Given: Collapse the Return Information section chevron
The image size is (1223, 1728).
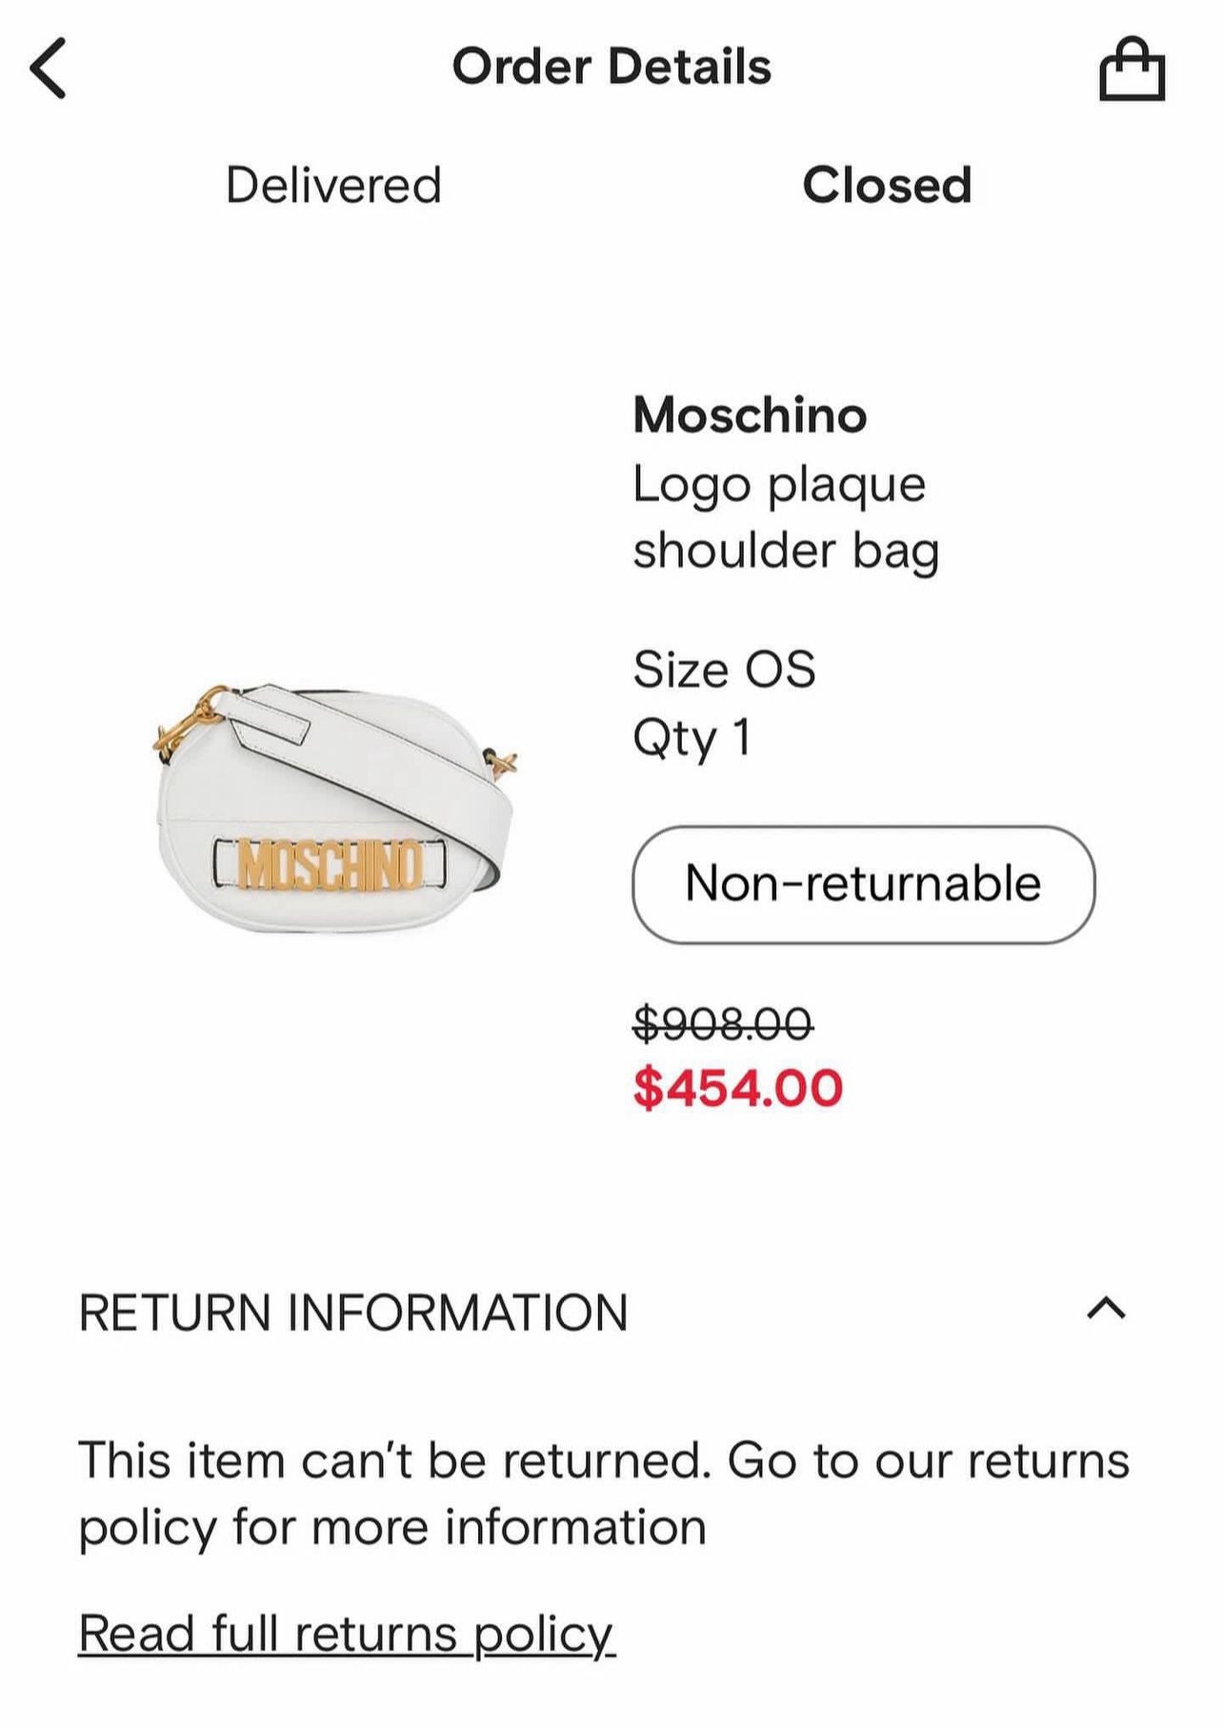Looking at the screenshot, I should [1105, 1312].
